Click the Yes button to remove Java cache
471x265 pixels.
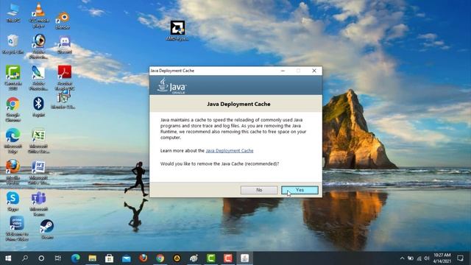click(300, 190)
